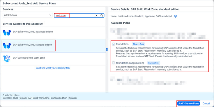Click the SAP Build Work Zone standard edition logo

(7, 45)
